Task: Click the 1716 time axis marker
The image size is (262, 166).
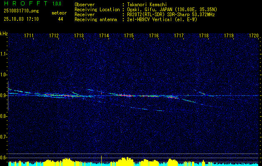Action: click(154, 36)
